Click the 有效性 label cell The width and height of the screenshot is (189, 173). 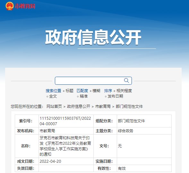tap(105, 169)
